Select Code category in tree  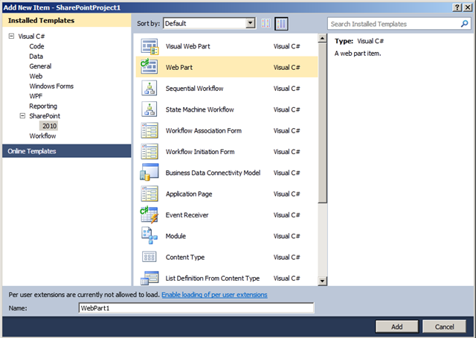(x=36, y=46)
